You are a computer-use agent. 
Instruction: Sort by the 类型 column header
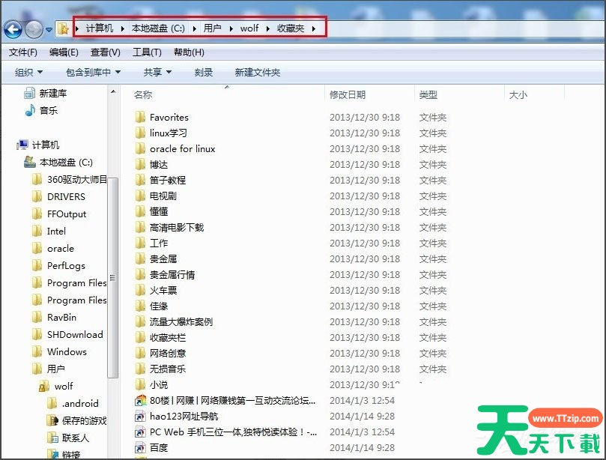pos(428,94)
